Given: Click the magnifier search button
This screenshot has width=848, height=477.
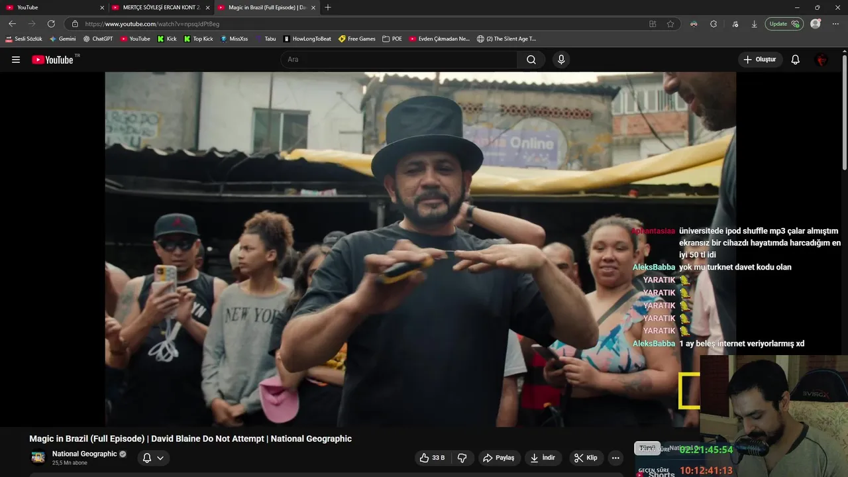Looking at the screenshot, I should point(531,60).
